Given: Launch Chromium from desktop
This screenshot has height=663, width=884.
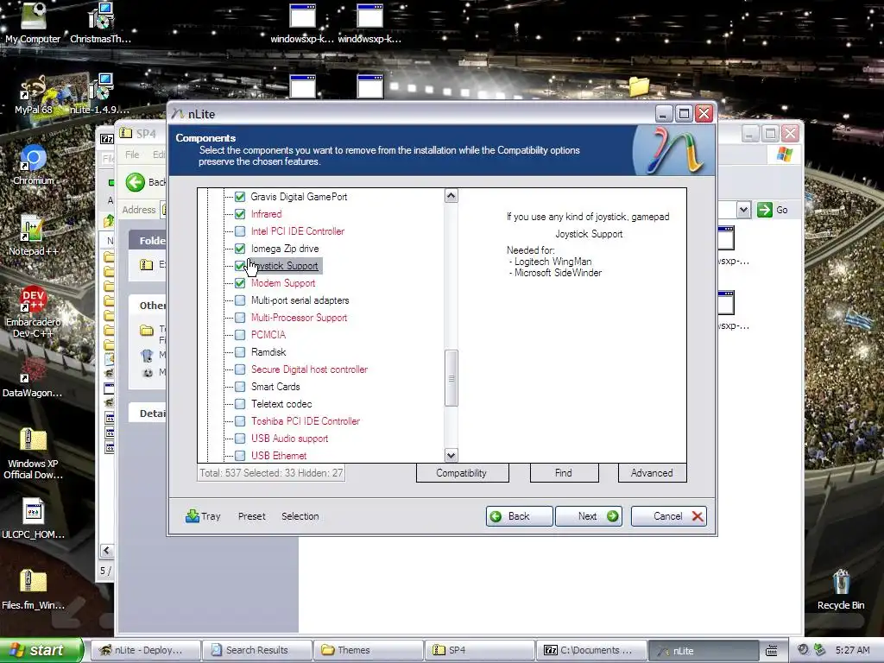Looking at the screenshot, I should click(33, 165).
